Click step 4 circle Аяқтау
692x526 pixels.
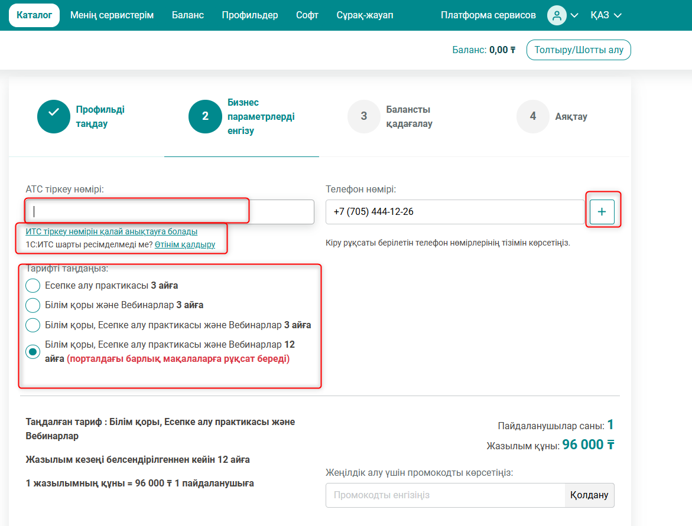tap(533, 116)
